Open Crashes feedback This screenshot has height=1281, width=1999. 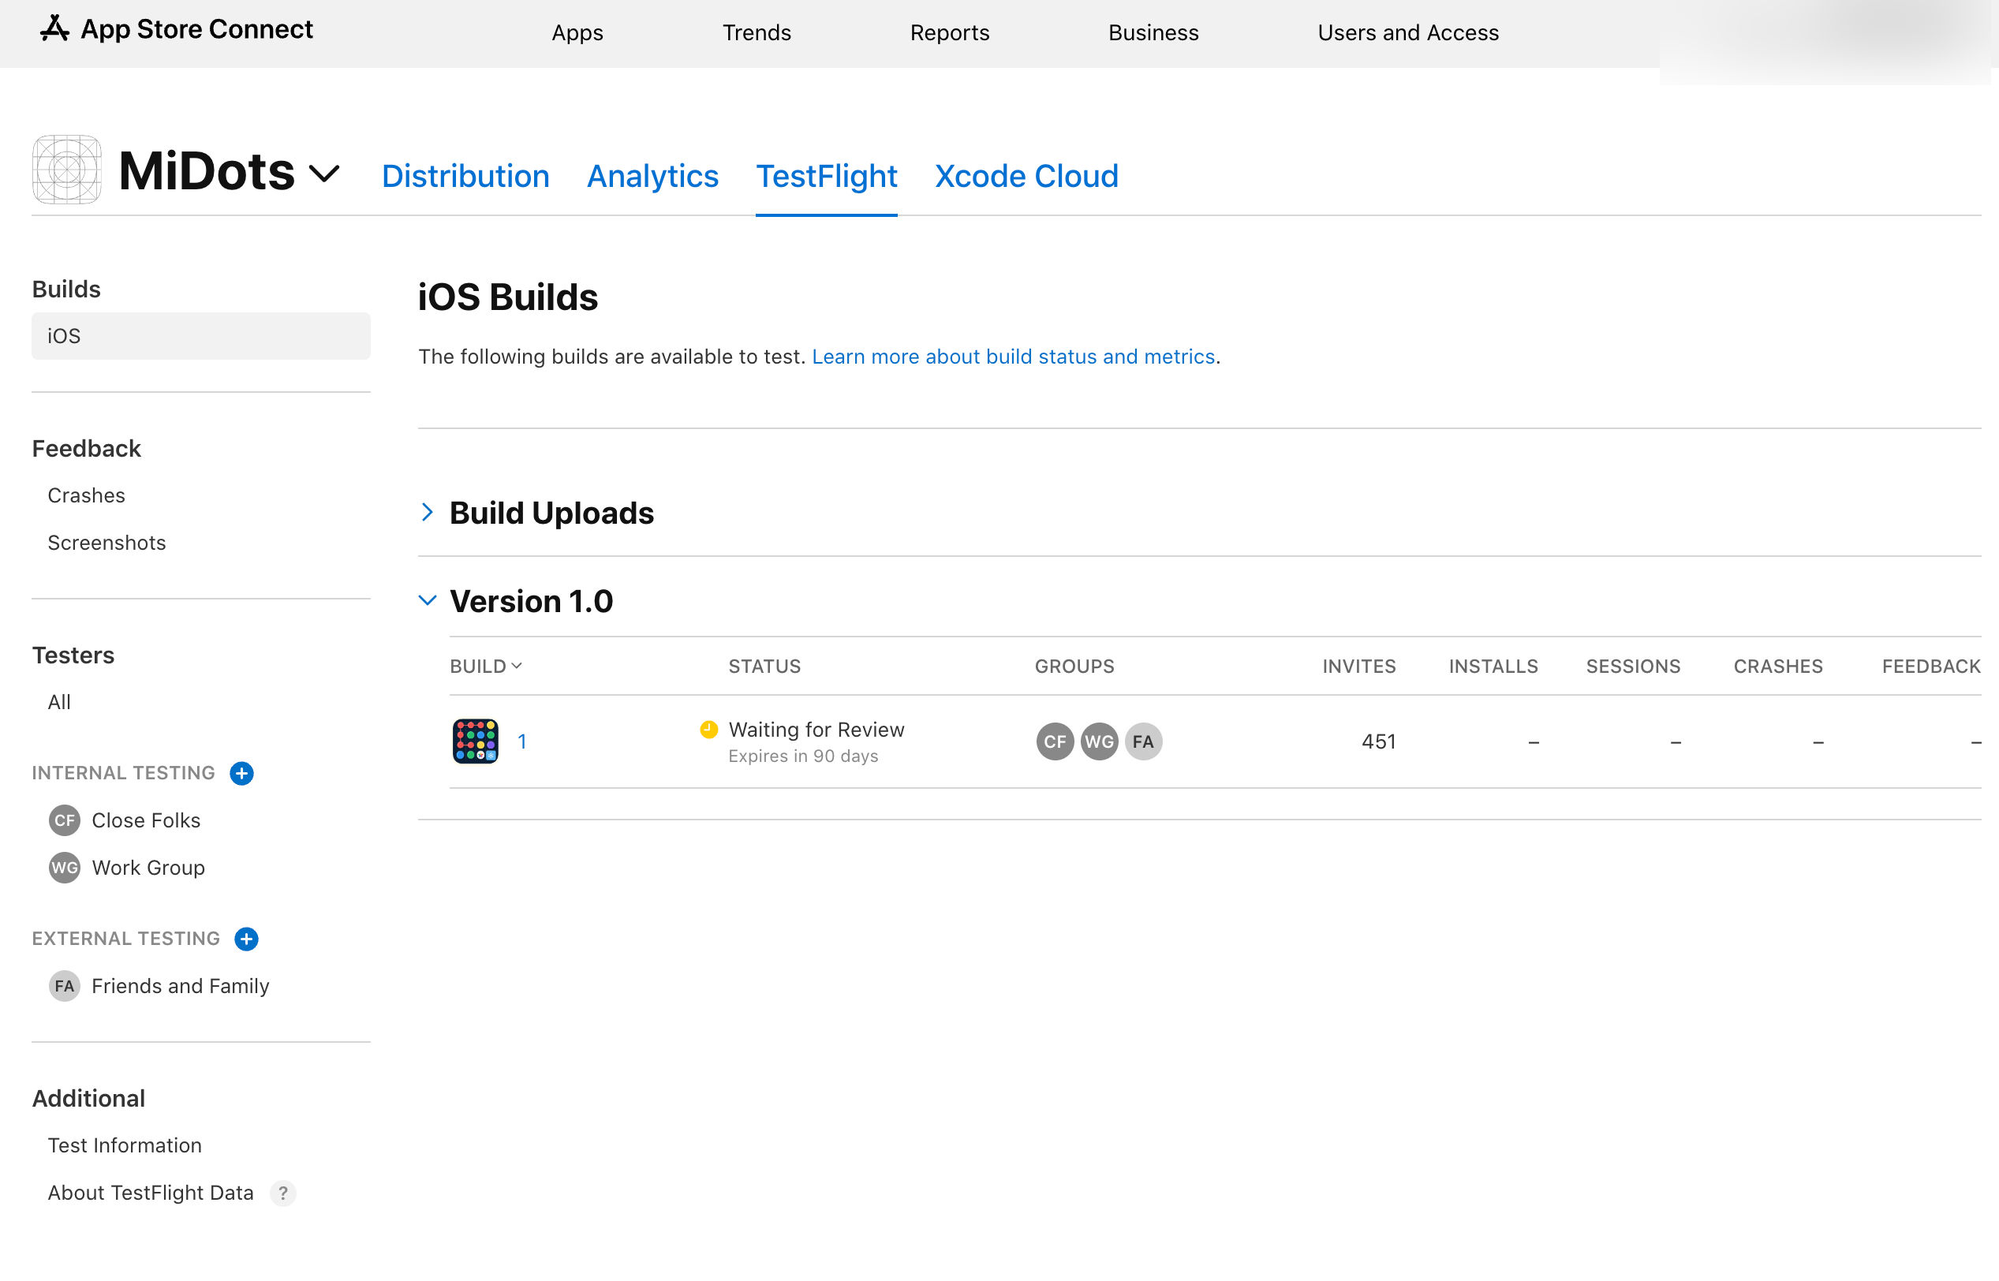pos(87,496)
